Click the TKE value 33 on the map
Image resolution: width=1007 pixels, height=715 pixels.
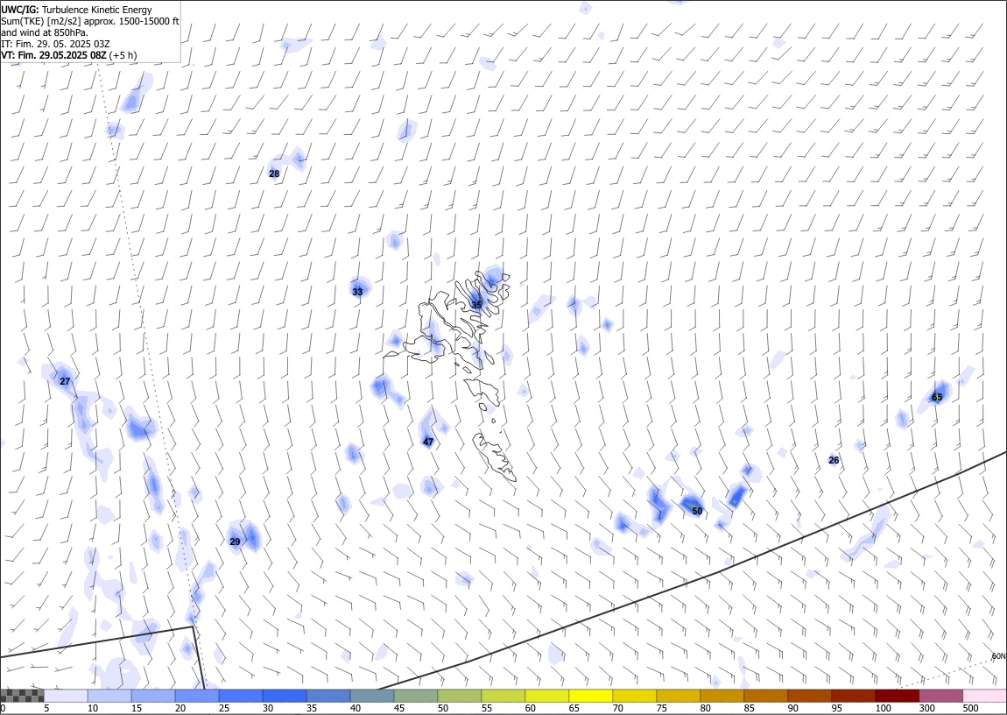point(358,292)
